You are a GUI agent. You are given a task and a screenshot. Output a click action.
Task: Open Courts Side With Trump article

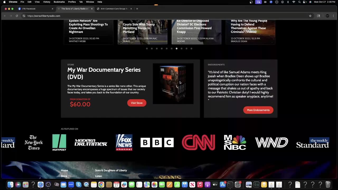[x=139, y=28]
